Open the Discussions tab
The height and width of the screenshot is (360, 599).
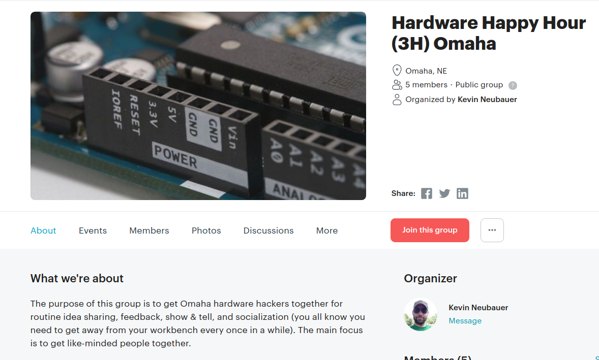[268, 231]
